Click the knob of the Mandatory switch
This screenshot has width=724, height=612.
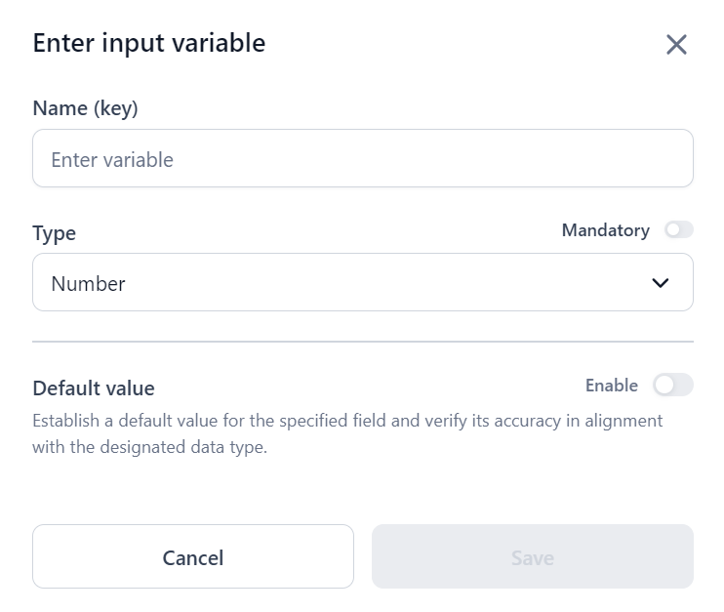[x=672, y=230]
